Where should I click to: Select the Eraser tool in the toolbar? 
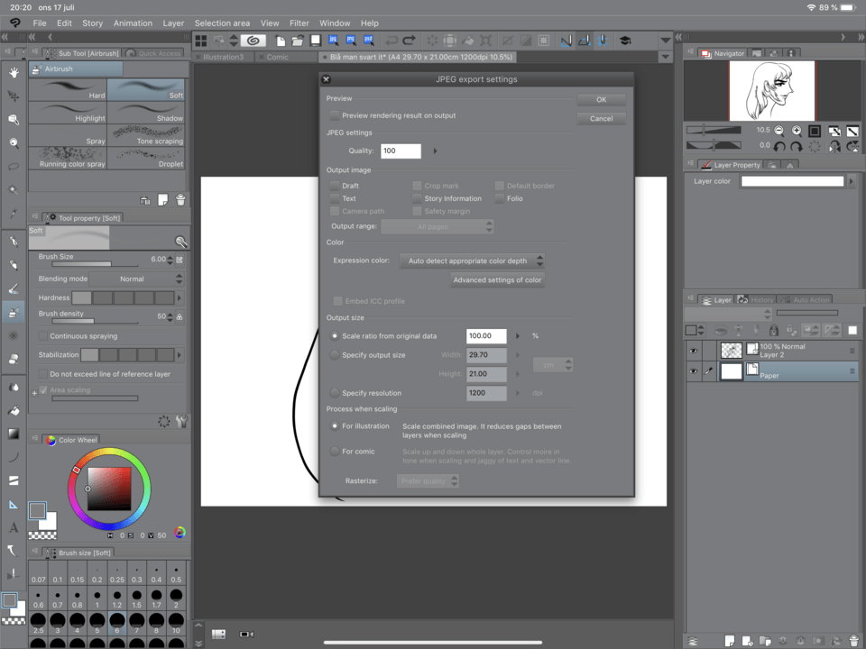(x=14, y=358)
